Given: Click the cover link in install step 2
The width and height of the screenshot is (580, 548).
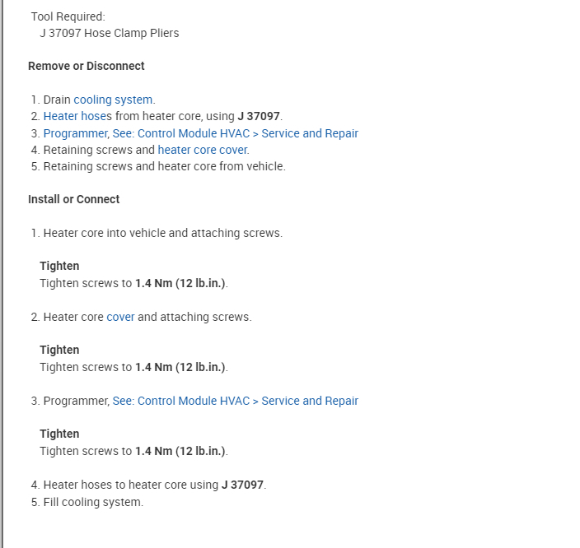Looking at the screenshot, I should point(120,317).
